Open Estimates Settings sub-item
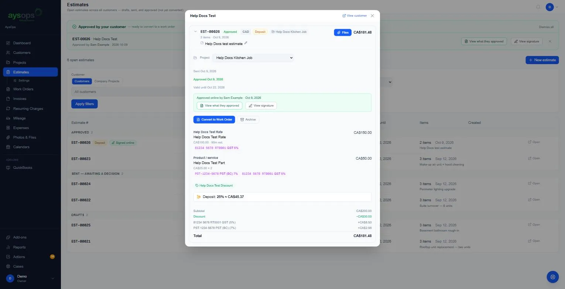565x289 pixels. pyautogui.click(x=24, y=80)
